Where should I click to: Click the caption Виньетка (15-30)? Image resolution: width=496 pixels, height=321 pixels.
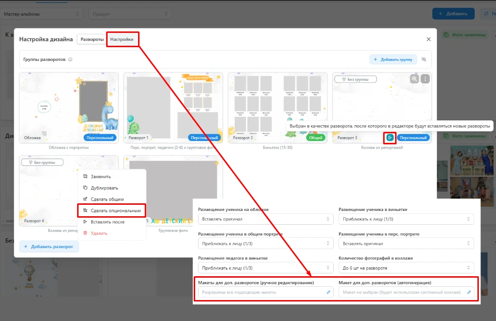click(278, 148)
